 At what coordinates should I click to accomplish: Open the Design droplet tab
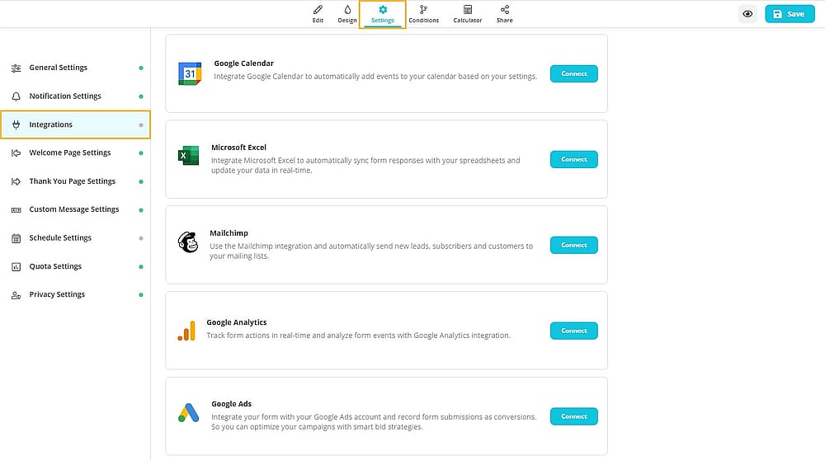(x=347, y=14)
